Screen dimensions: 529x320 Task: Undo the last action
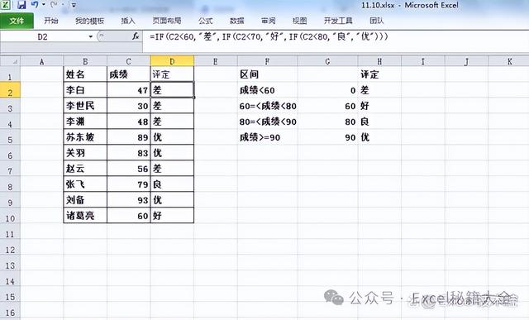point(35,5)
